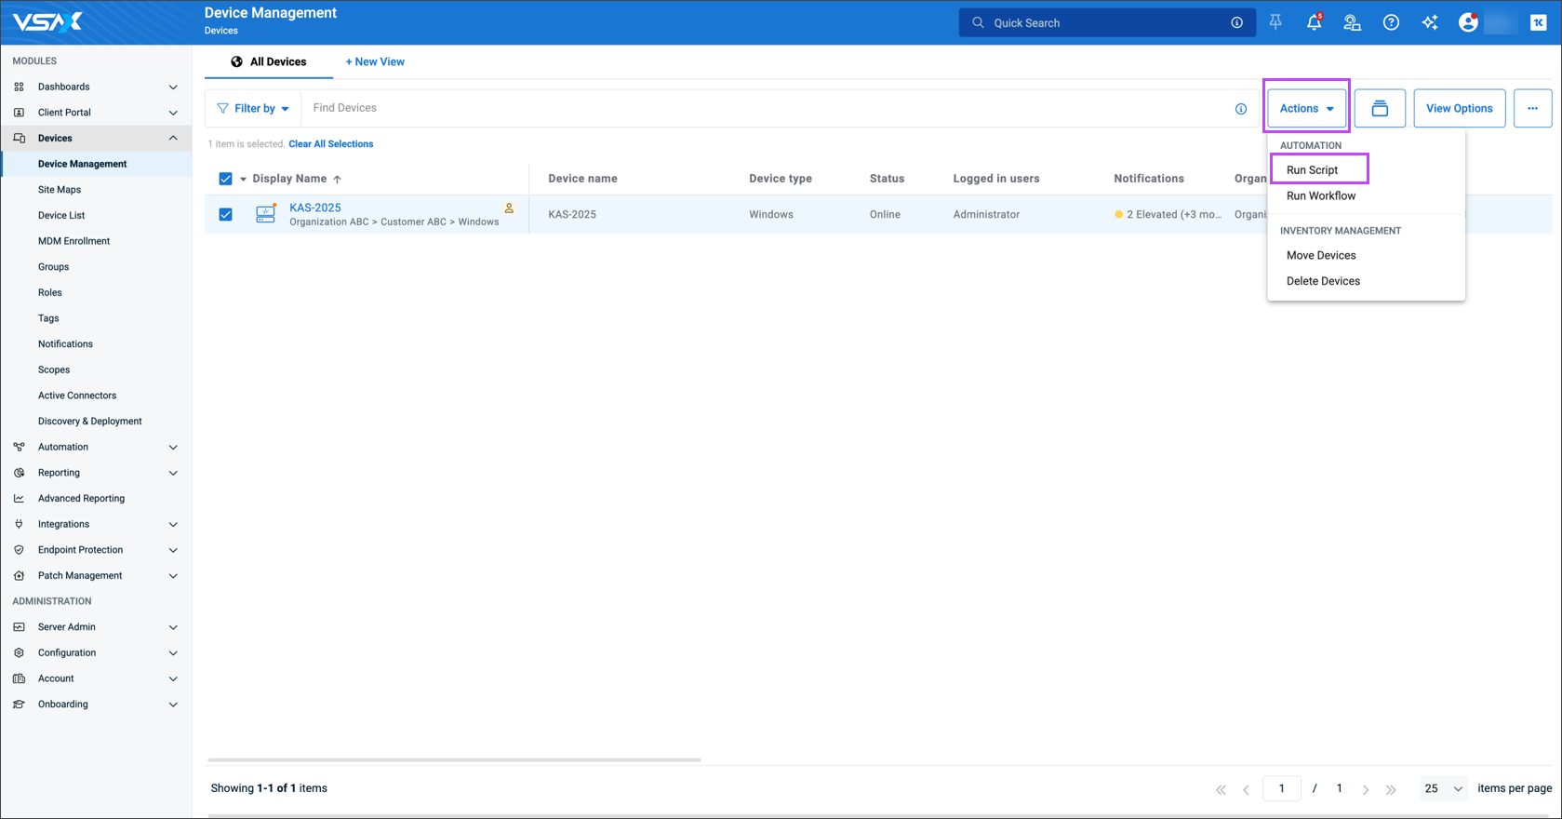Click the Find Devices search field
1562x819 pixels.
click(763, 108)
